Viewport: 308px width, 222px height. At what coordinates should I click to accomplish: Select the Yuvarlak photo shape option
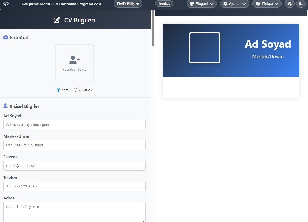click(x=76, y=90)
